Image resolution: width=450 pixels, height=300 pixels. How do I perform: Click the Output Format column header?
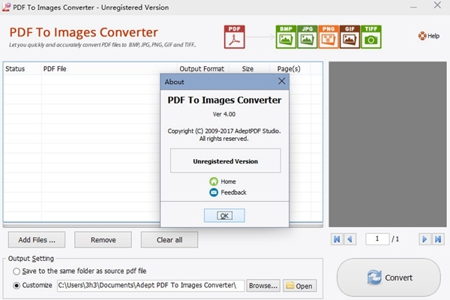[202, 69]
